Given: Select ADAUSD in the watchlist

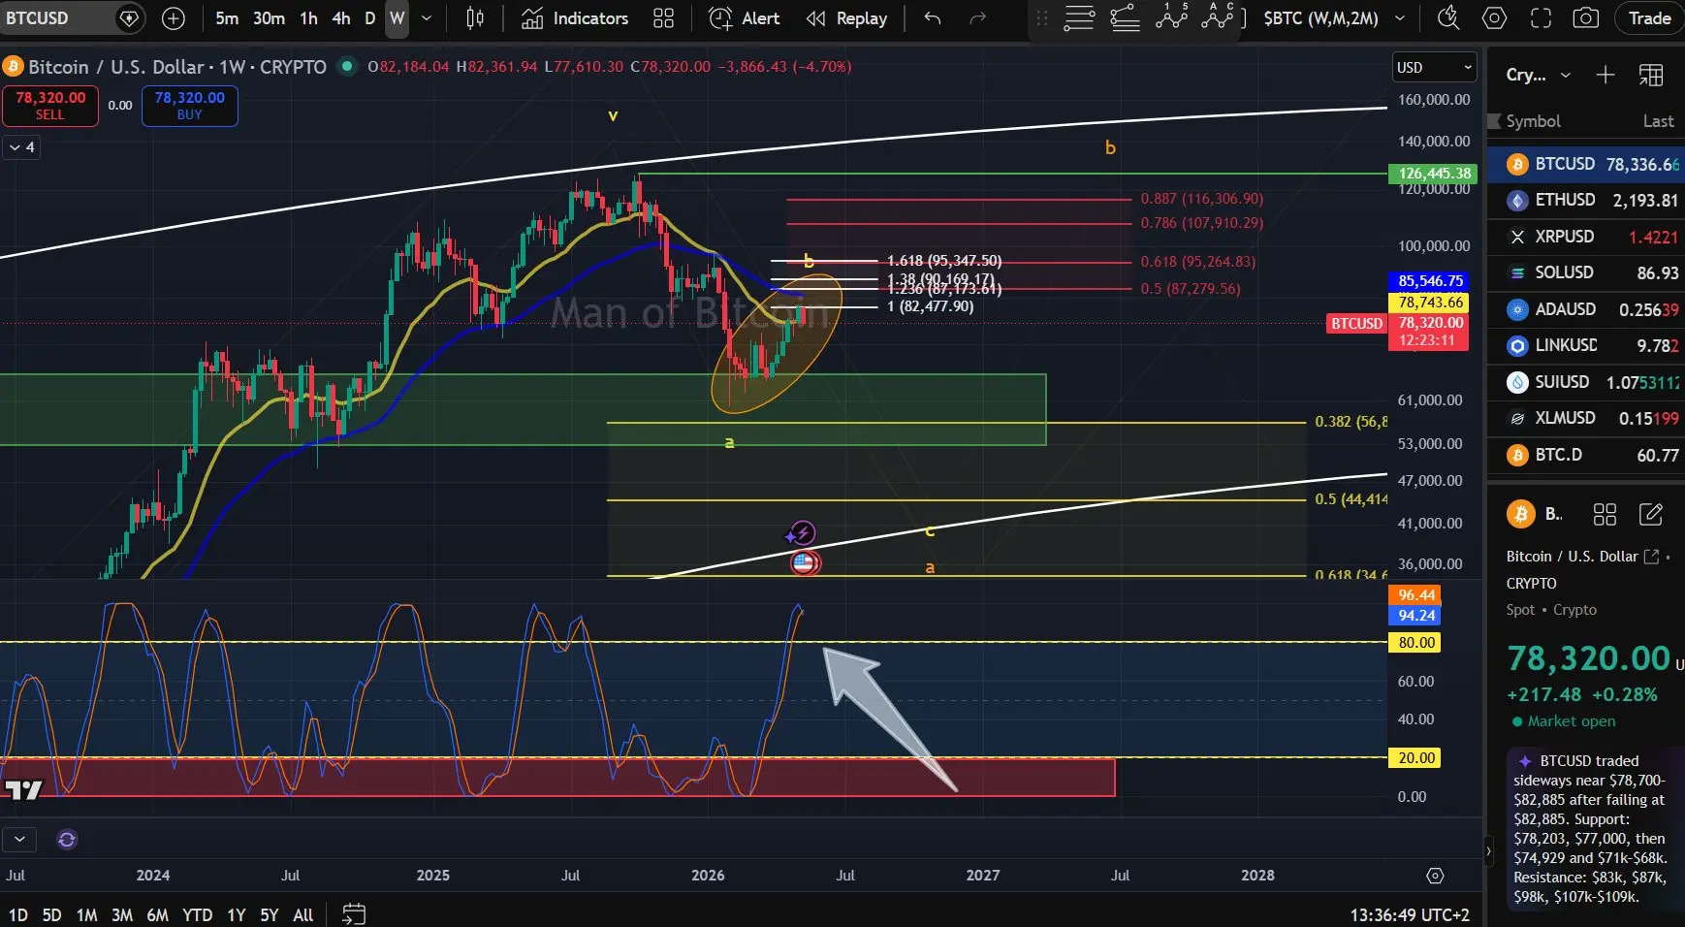Looking at the screenshot, I should pyautogui.click(x=1586, y=309).
